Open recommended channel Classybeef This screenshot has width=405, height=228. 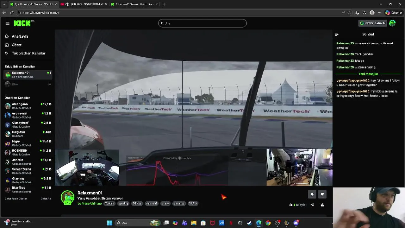coord(28,124)
